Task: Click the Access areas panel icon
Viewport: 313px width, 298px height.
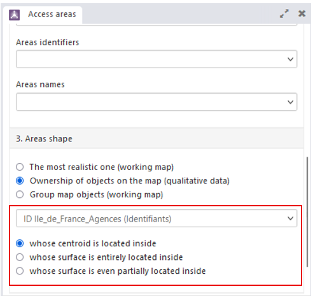Action: click(14, 15)
